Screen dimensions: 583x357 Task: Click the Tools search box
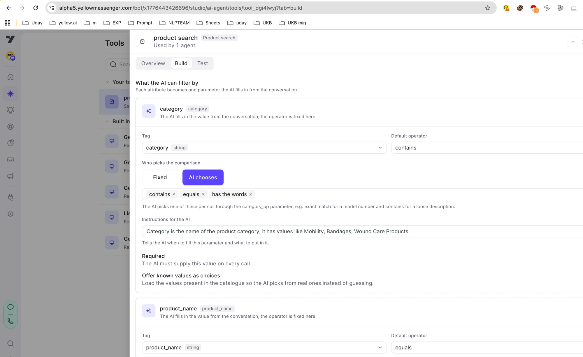[117, 65]
